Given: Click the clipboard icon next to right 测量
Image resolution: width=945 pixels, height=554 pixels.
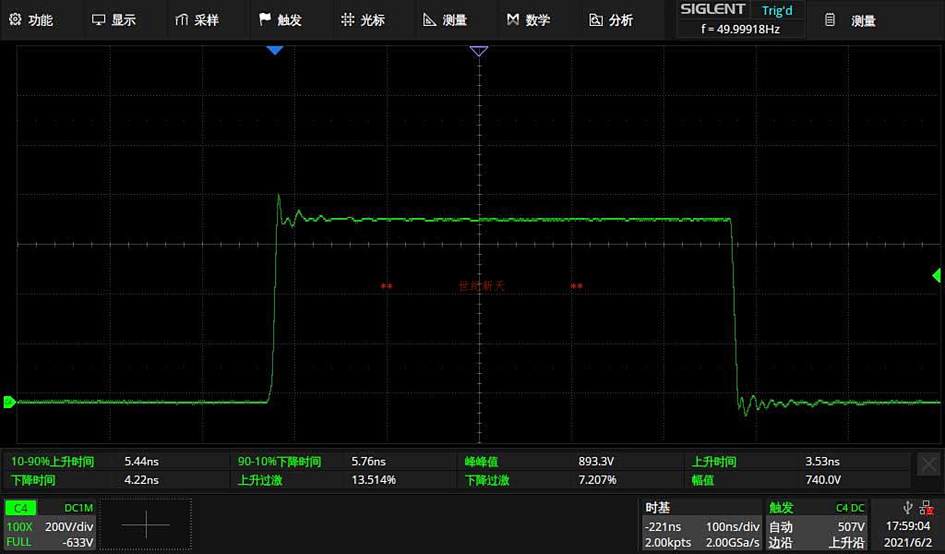Looking at the screenshot, I should pyautogui.click(x=830, y=20).
